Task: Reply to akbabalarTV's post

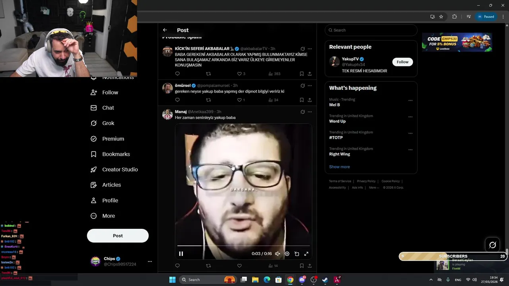Action: click(x=177, y=73)
